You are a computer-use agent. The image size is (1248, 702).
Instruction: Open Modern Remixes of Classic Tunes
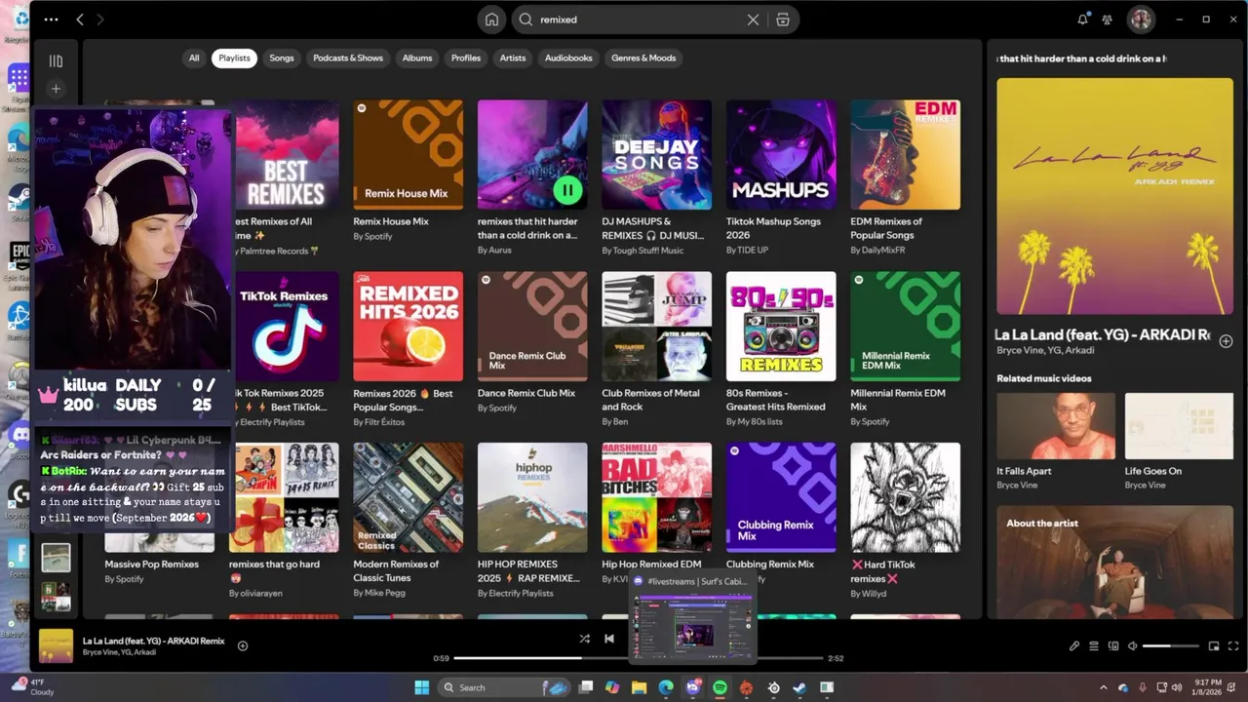409,497
